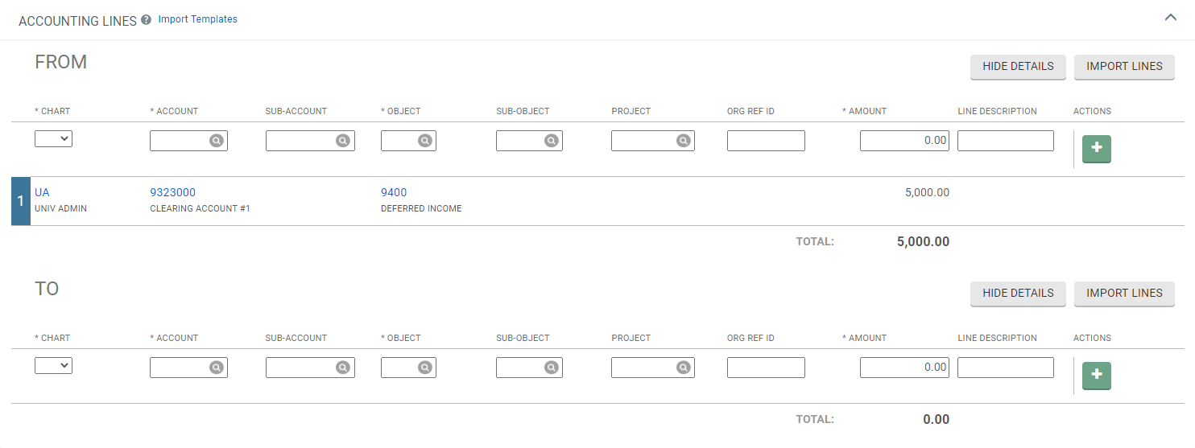Add the FROM accounting line with the plus button

click(x=1096, y=150)
